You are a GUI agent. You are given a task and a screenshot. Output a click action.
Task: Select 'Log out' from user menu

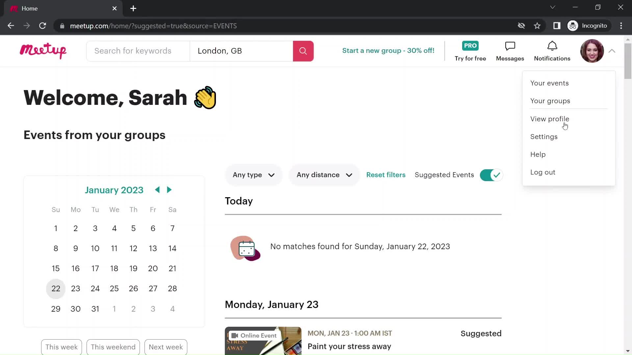(x=543, y=172)
